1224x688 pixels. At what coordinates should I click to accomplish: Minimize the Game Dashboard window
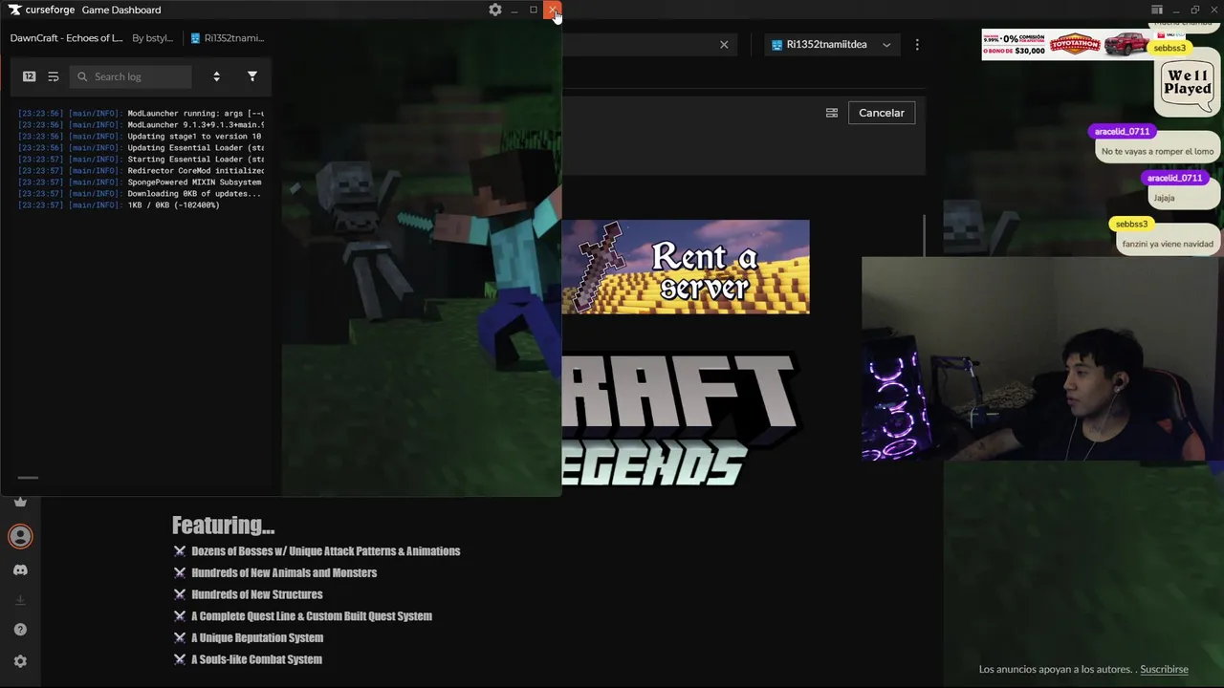tap(514, 10)
